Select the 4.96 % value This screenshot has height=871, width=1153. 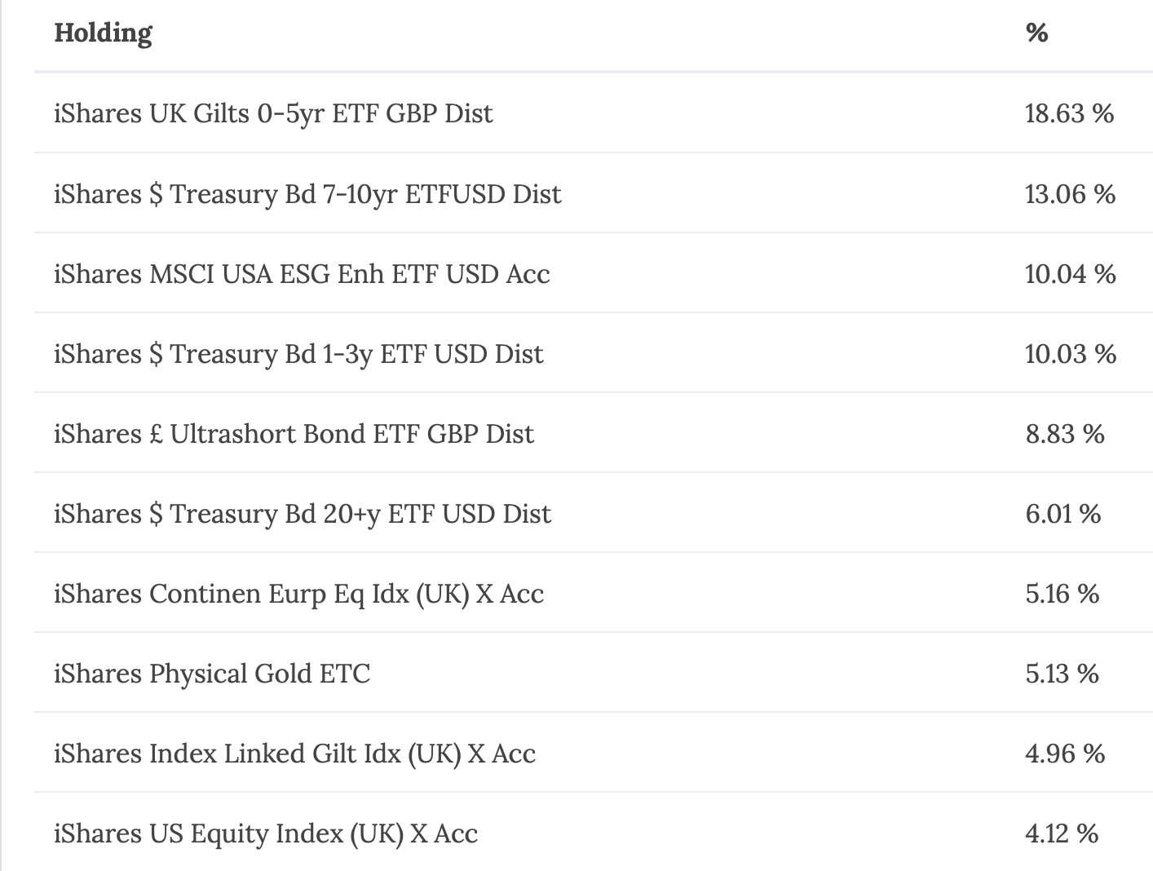[1065, 754]
